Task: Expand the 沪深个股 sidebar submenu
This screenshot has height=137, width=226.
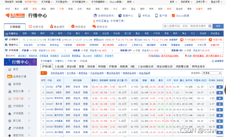Action: [x=29, y=99]
